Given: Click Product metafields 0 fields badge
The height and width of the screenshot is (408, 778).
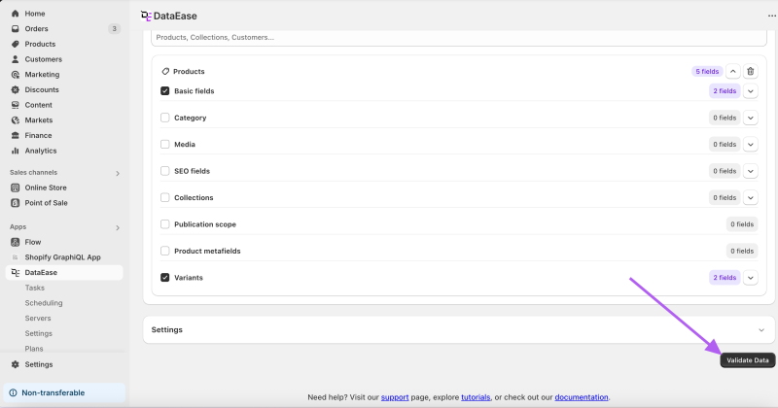Looking at the screenshot, I should coord(742,251).
